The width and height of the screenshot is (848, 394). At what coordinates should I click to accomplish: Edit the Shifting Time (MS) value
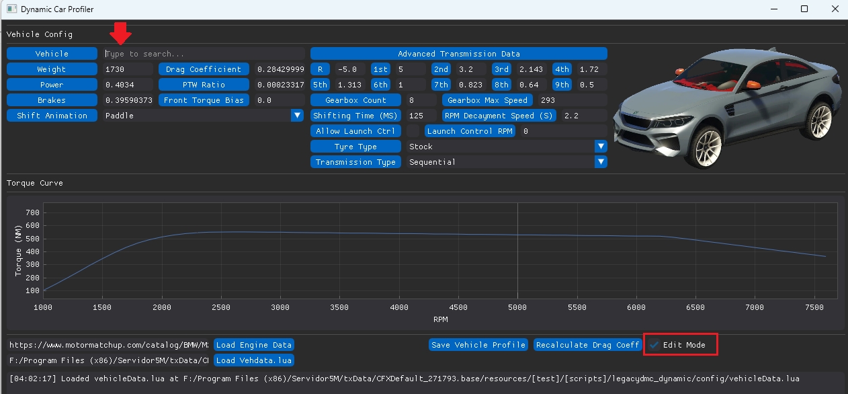421,116
